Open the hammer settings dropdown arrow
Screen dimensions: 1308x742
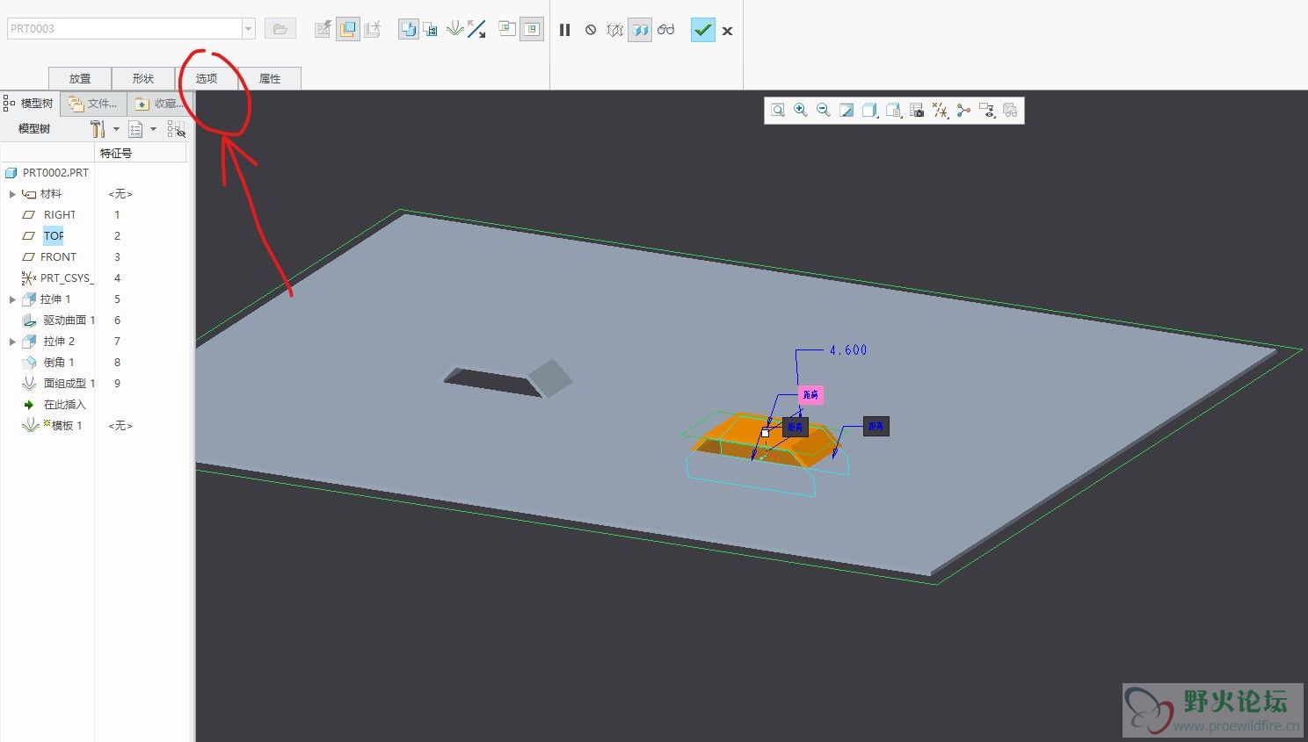point(116,129)
